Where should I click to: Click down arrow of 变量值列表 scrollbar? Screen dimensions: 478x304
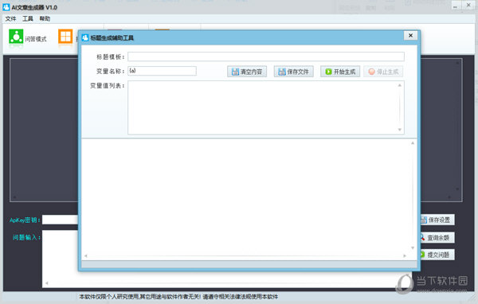(x=400, y=130)
